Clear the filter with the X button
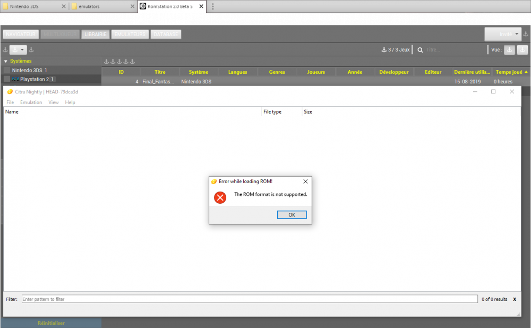This screenshot has height=328, width=531. pos(515,299)
